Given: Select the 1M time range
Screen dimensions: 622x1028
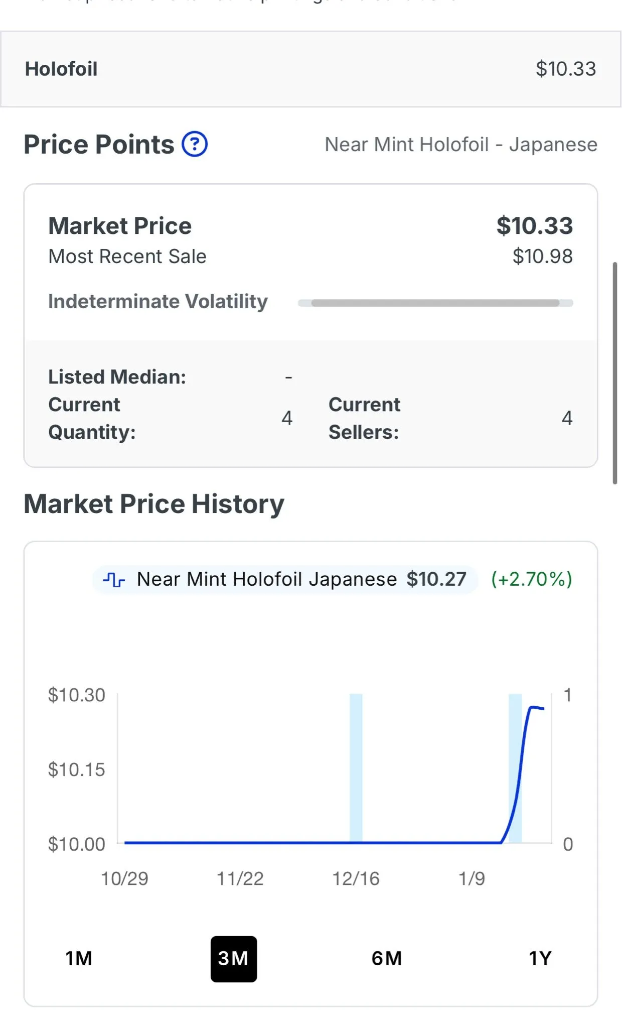Looking at the screenshot, I should pos(79,959).
